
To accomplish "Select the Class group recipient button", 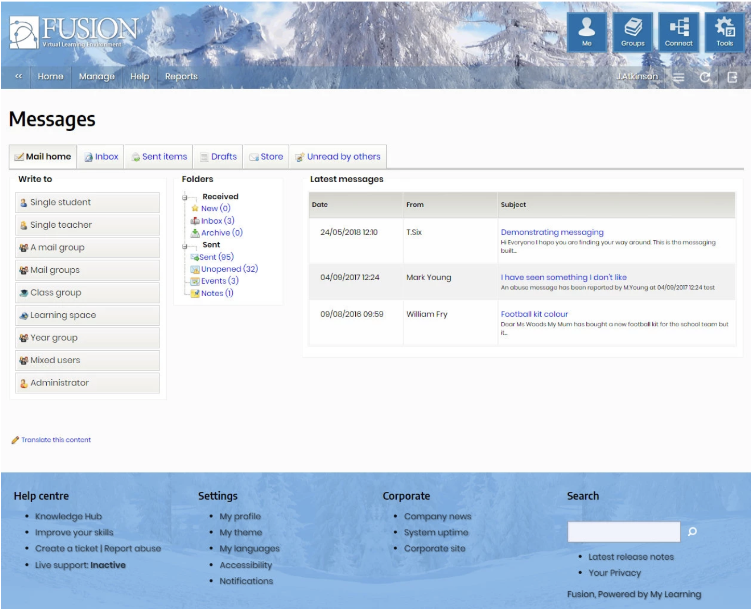I will pyautogui.click(x=87, y=293).
